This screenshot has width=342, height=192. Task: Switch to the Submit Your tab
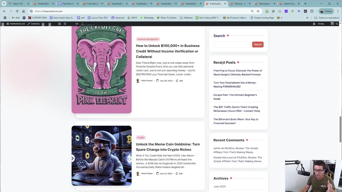[x=289, y=4]
